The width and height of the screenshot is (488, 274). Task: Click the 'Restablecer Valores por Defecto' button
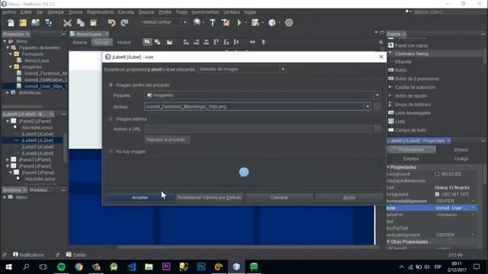click(x=210, y=198)
